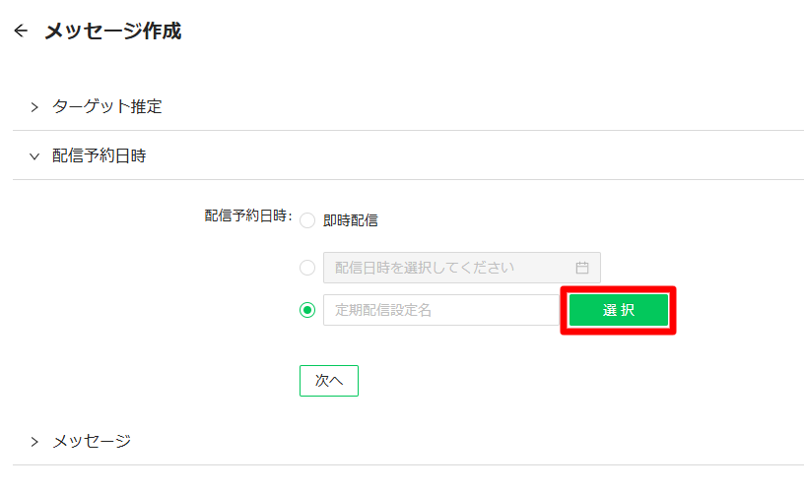Focus the 定期配信設定名 text field
This screenshot has width=804, height=492.
[x=441, y=310]
